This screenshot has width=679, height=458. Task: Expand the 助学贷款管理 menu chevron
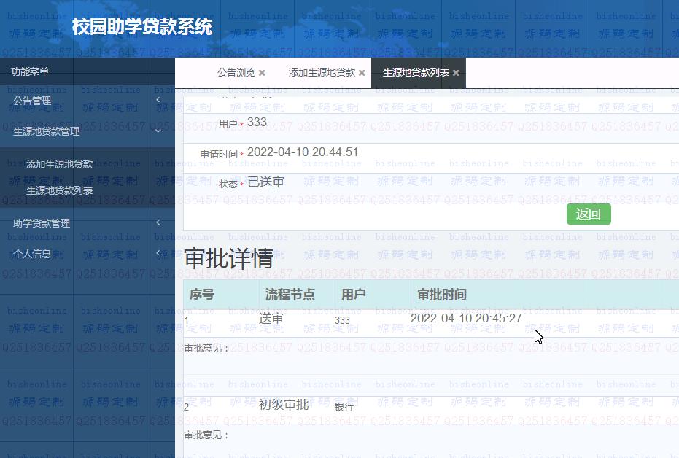158,222
